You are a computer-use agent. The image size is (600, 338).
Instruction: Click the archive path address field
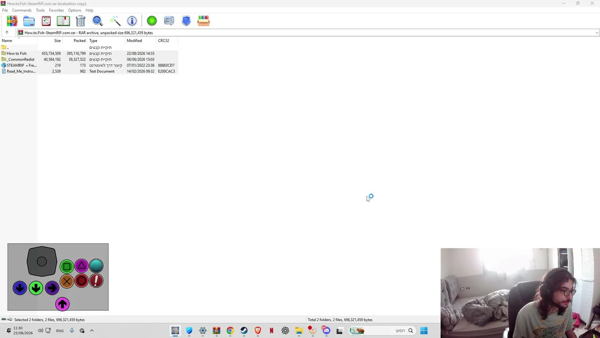coord(308,33)
